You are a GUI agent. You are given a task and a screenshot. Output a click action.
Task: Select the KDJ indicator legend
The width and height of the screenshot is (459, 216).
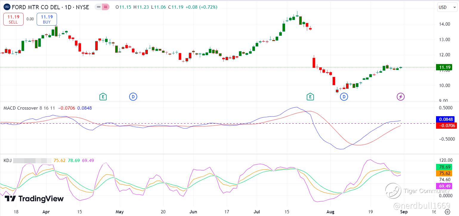click(7, 160)
